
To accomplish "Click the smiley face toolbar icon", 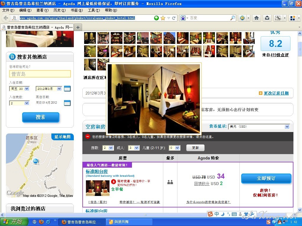I will [242, 18].
